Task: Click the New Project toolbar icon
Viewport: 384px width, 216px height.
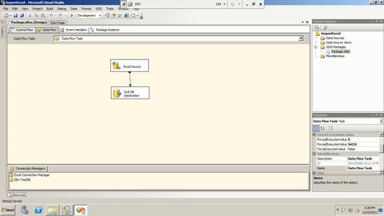Action: [x=5, y=16]
